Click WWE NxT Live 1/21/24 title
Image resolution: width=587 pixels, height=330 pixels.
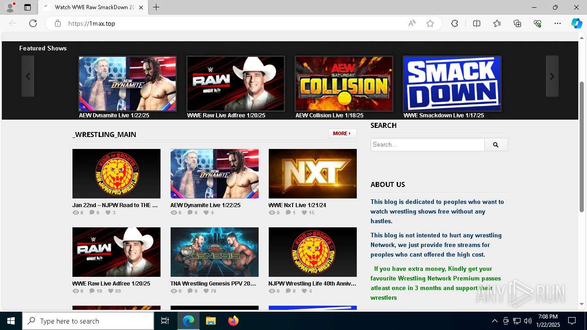[297, 205]
